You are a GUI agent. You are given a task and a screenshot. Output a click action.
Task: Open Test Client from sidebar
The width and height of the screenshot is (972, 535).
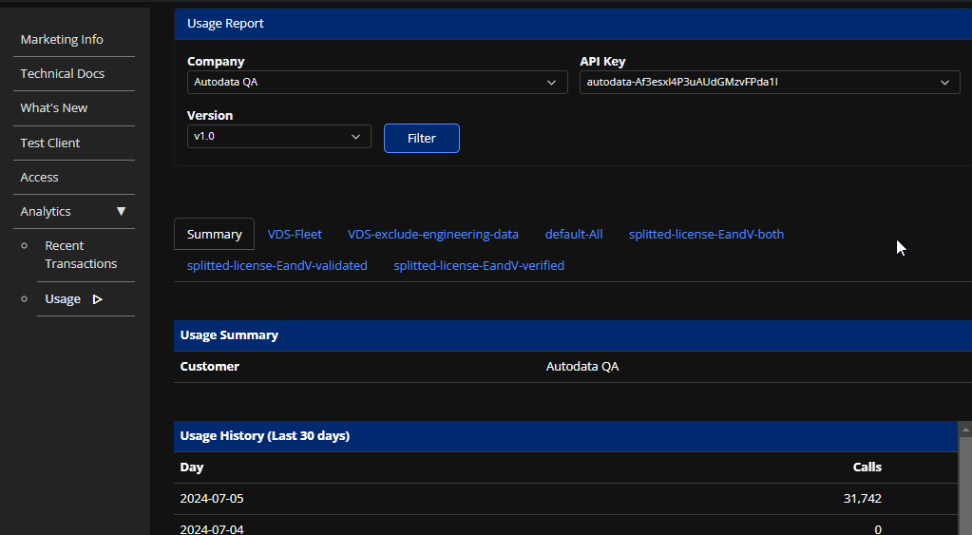49,143
